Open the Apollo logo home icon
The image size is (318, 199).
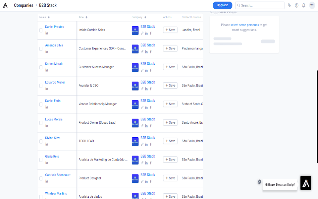[x=5, y=6]
